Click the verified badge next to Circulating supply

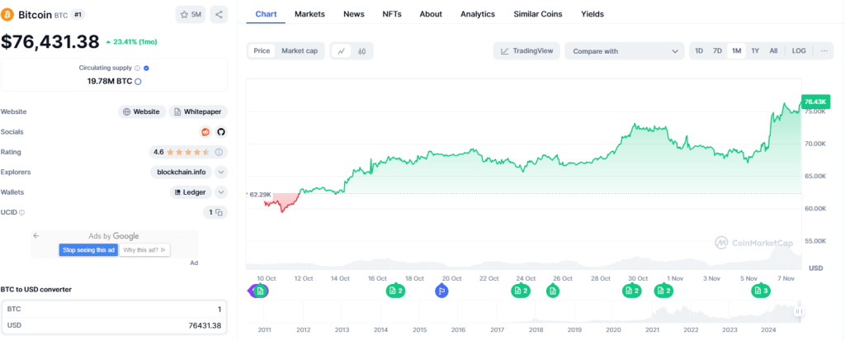147,68
